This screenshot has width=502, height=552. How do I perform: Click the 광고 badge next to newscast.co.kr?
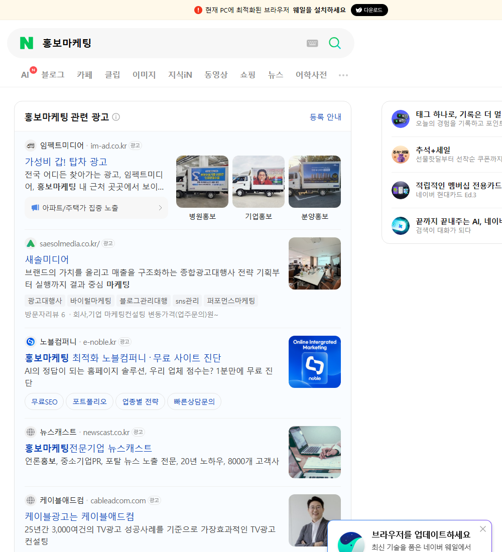[138, 432]
